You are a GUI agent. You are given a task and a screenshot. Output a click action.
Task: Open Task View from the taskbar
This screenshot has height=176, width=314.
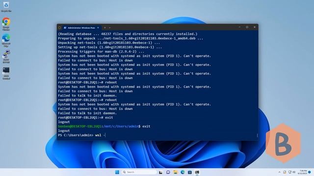point(160,172)
